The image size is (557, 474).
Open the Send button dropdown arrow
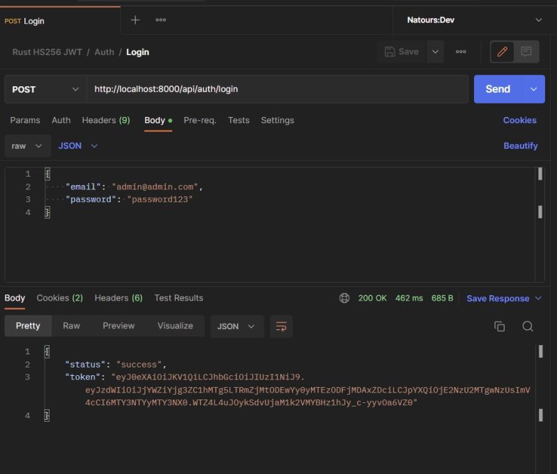tap(533, 89)
